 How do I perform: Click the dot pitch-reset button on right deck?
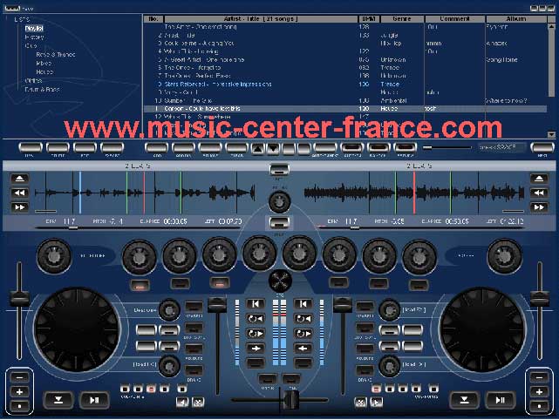pos(539,406)
